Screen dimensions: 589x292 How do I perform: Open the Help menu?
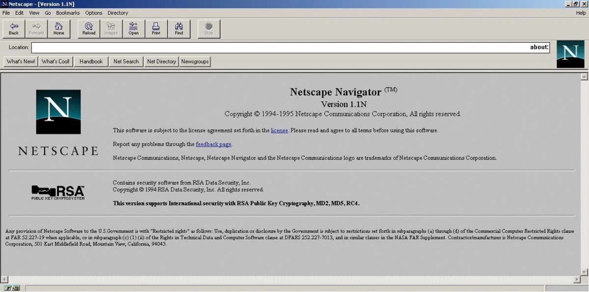pos(581,13)
